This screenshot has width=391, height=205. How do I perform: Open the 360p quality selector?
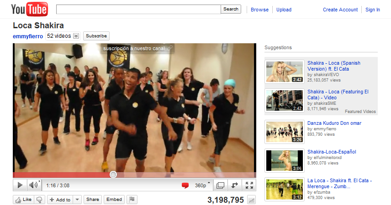pos(202,185)
